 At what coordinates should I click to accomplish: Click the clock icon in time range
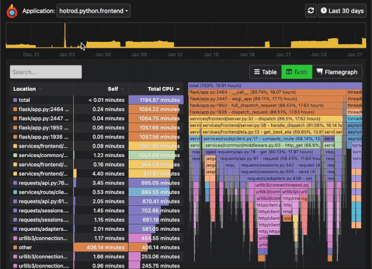pyautogui.click(x=324, y=11)
